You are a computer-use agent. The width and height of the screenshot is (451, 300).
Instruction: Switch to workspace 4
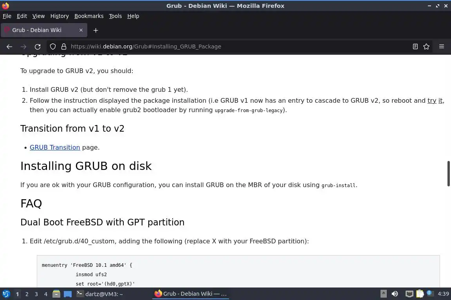coord(46,294)
